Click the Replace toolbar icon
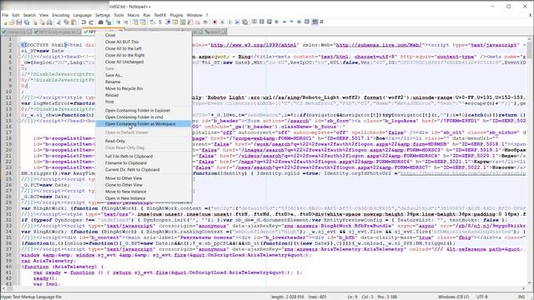The image size is (534, 300). (x=108, y=22)
